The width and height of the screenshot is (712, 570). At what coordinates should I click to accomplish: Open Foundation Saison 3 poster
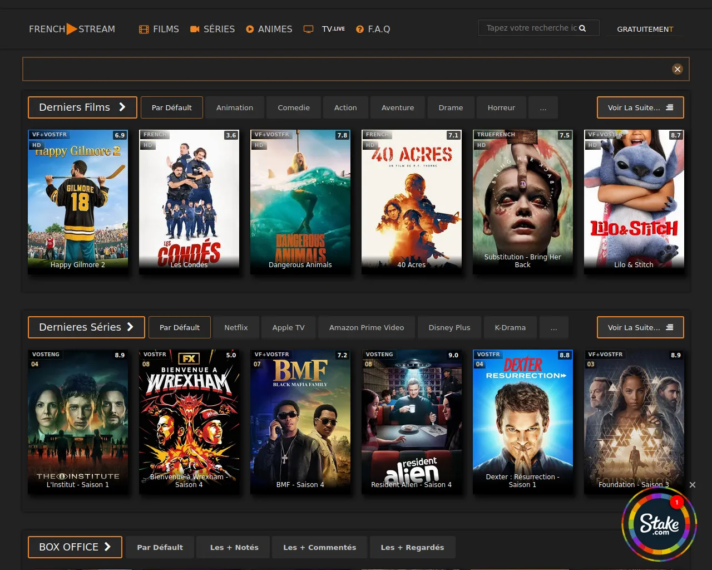click(x=634, y=422)
